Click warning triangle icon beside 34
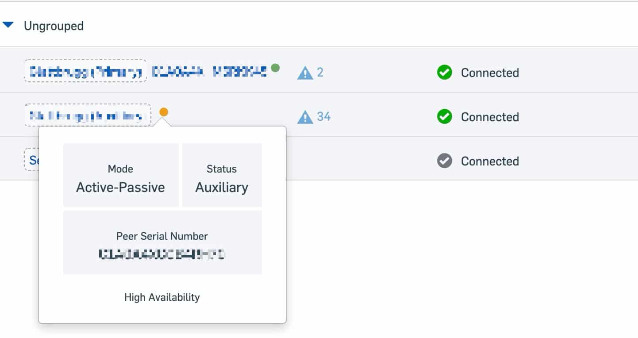 pos(305,117)
